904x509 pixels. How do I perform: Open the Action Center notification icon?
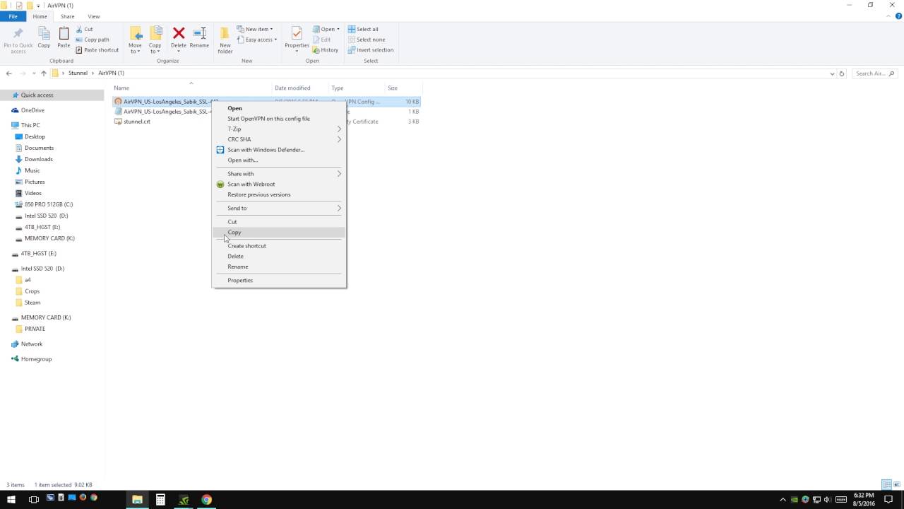[889, 500]
